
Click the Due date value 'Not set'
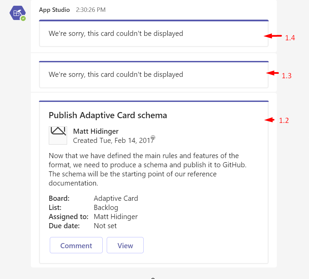[x=105, y=226]
